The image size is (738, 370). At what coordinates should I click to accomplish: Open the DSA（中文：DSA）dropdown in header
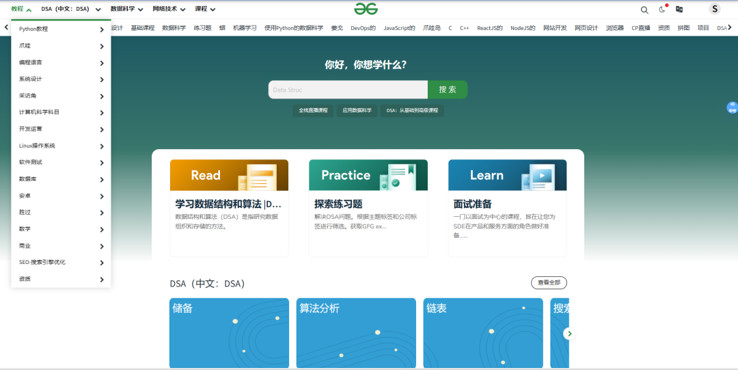click(70, 9)
